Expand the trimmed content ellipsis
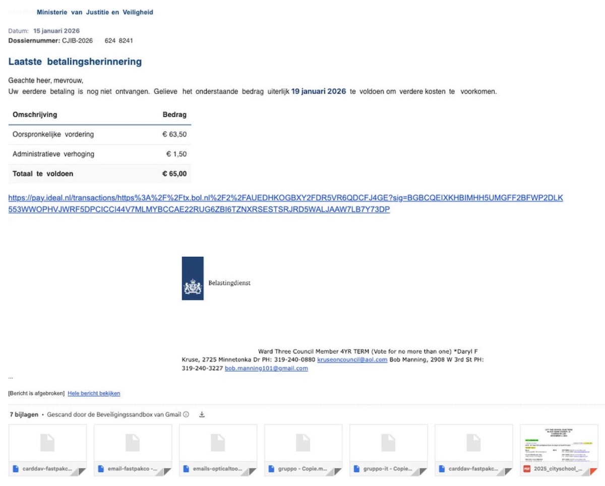 [11, 377]
